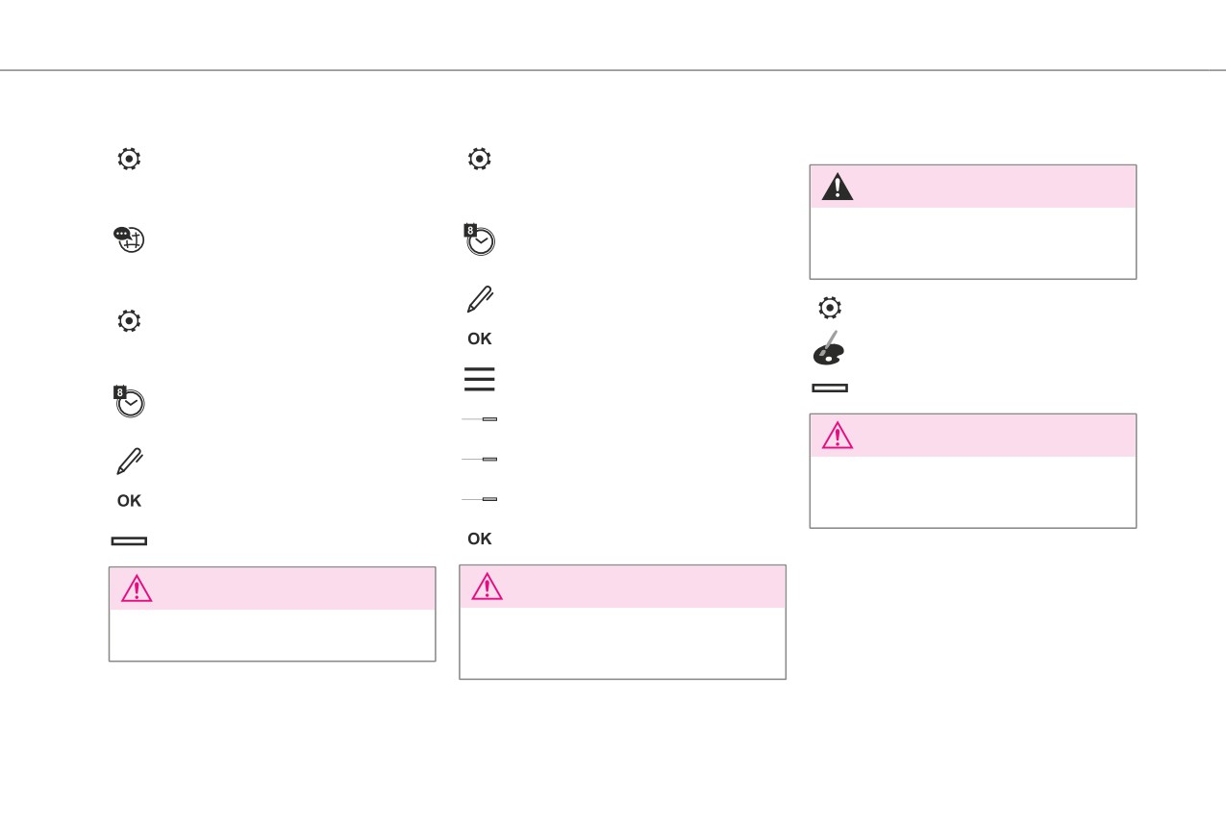Click the rectangle bar icon under the palette icon
The height and width of the screenshot is (827, 1226).
pos(830,388)
